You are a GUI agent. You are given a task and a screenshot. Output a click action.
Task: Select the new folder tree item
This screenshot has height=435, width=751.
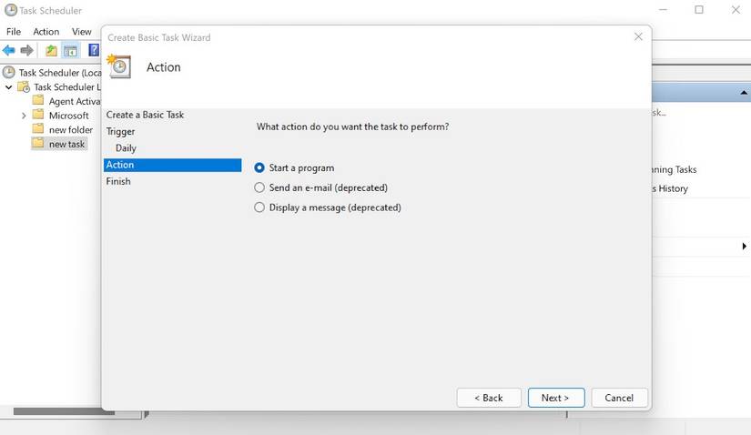click(70, 130)
